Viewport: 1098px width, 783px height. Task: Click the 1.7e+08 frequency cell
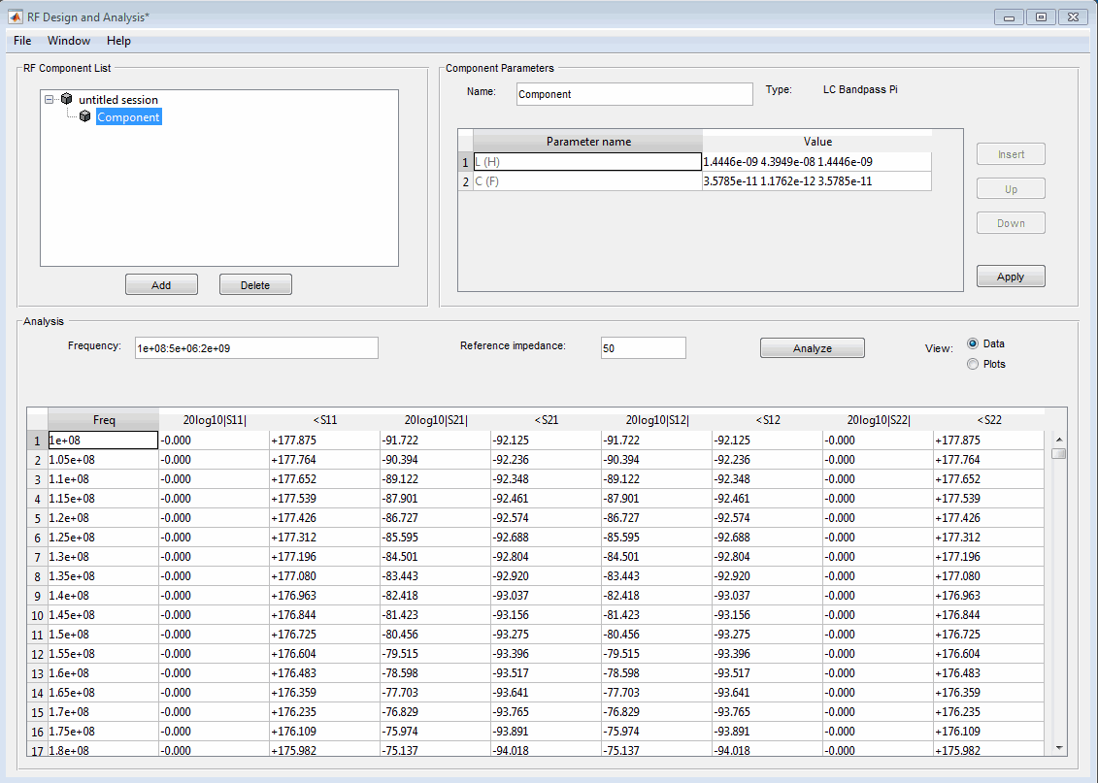(x=103, y=711)
